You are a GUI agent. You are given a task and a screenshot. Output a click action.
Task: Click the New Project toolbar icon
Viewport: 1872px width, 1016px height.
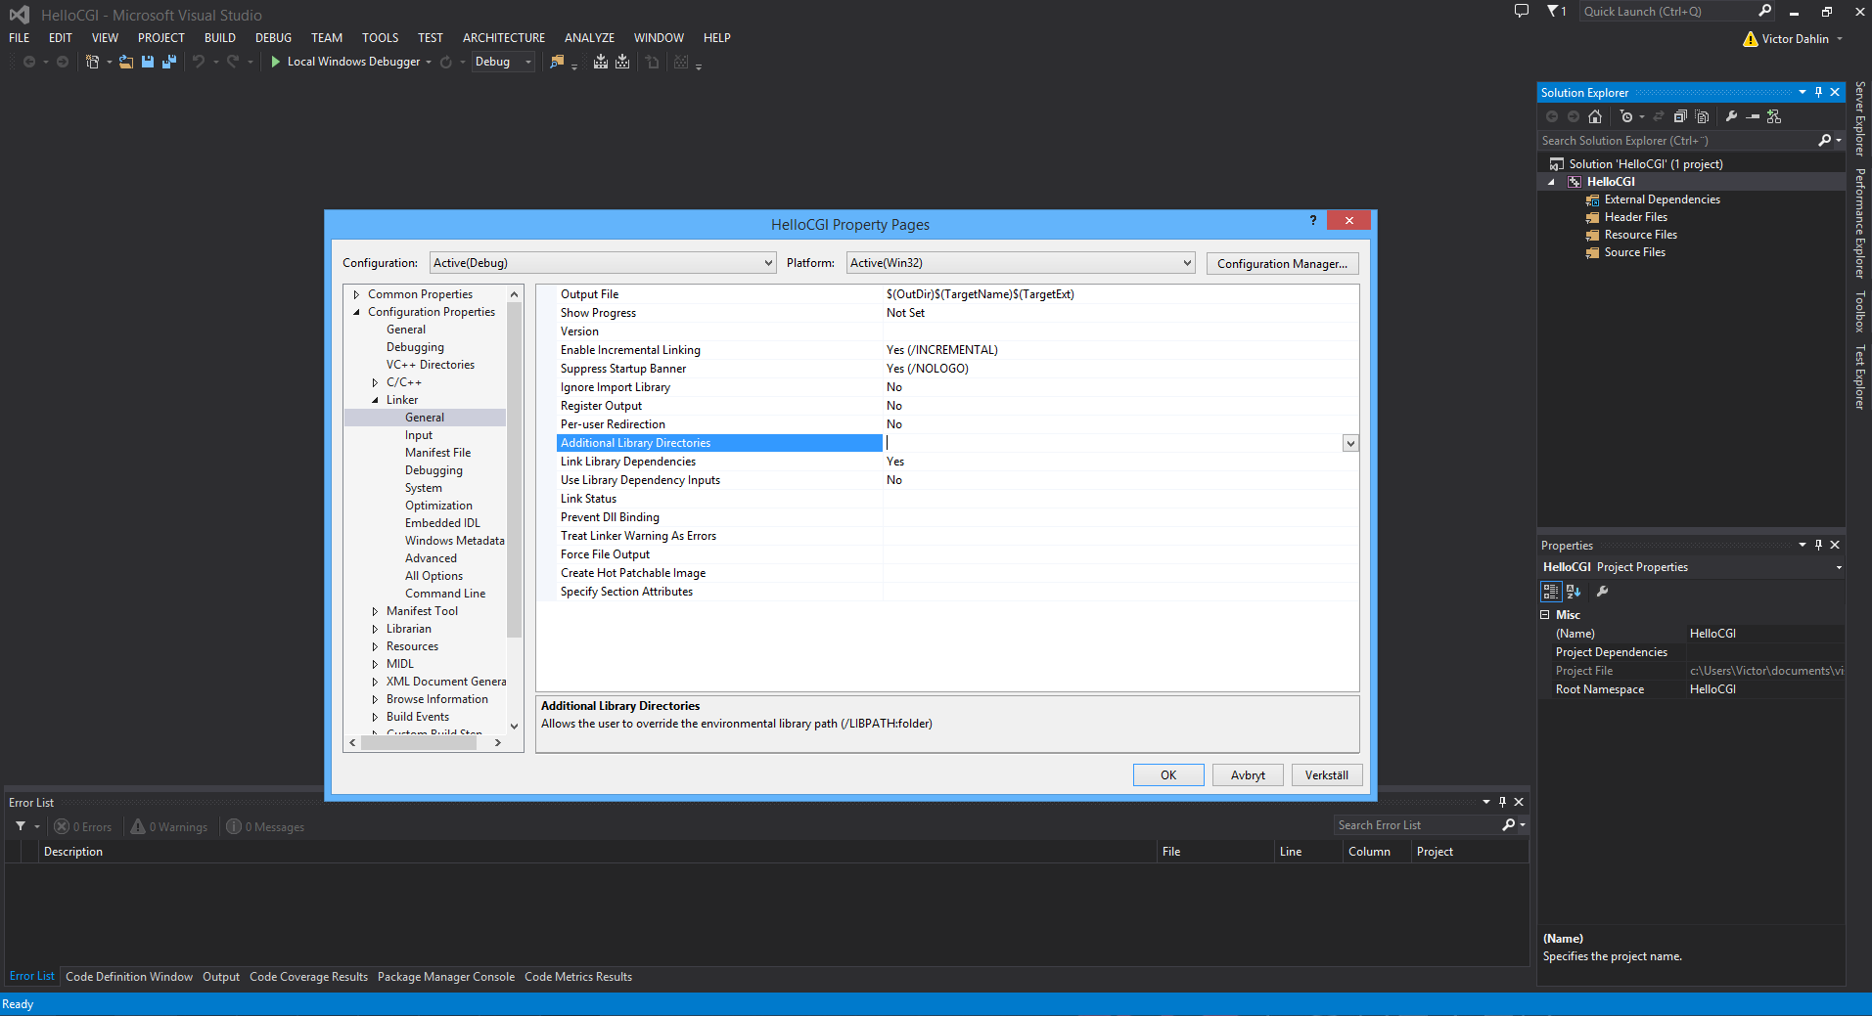coord(92,62)
